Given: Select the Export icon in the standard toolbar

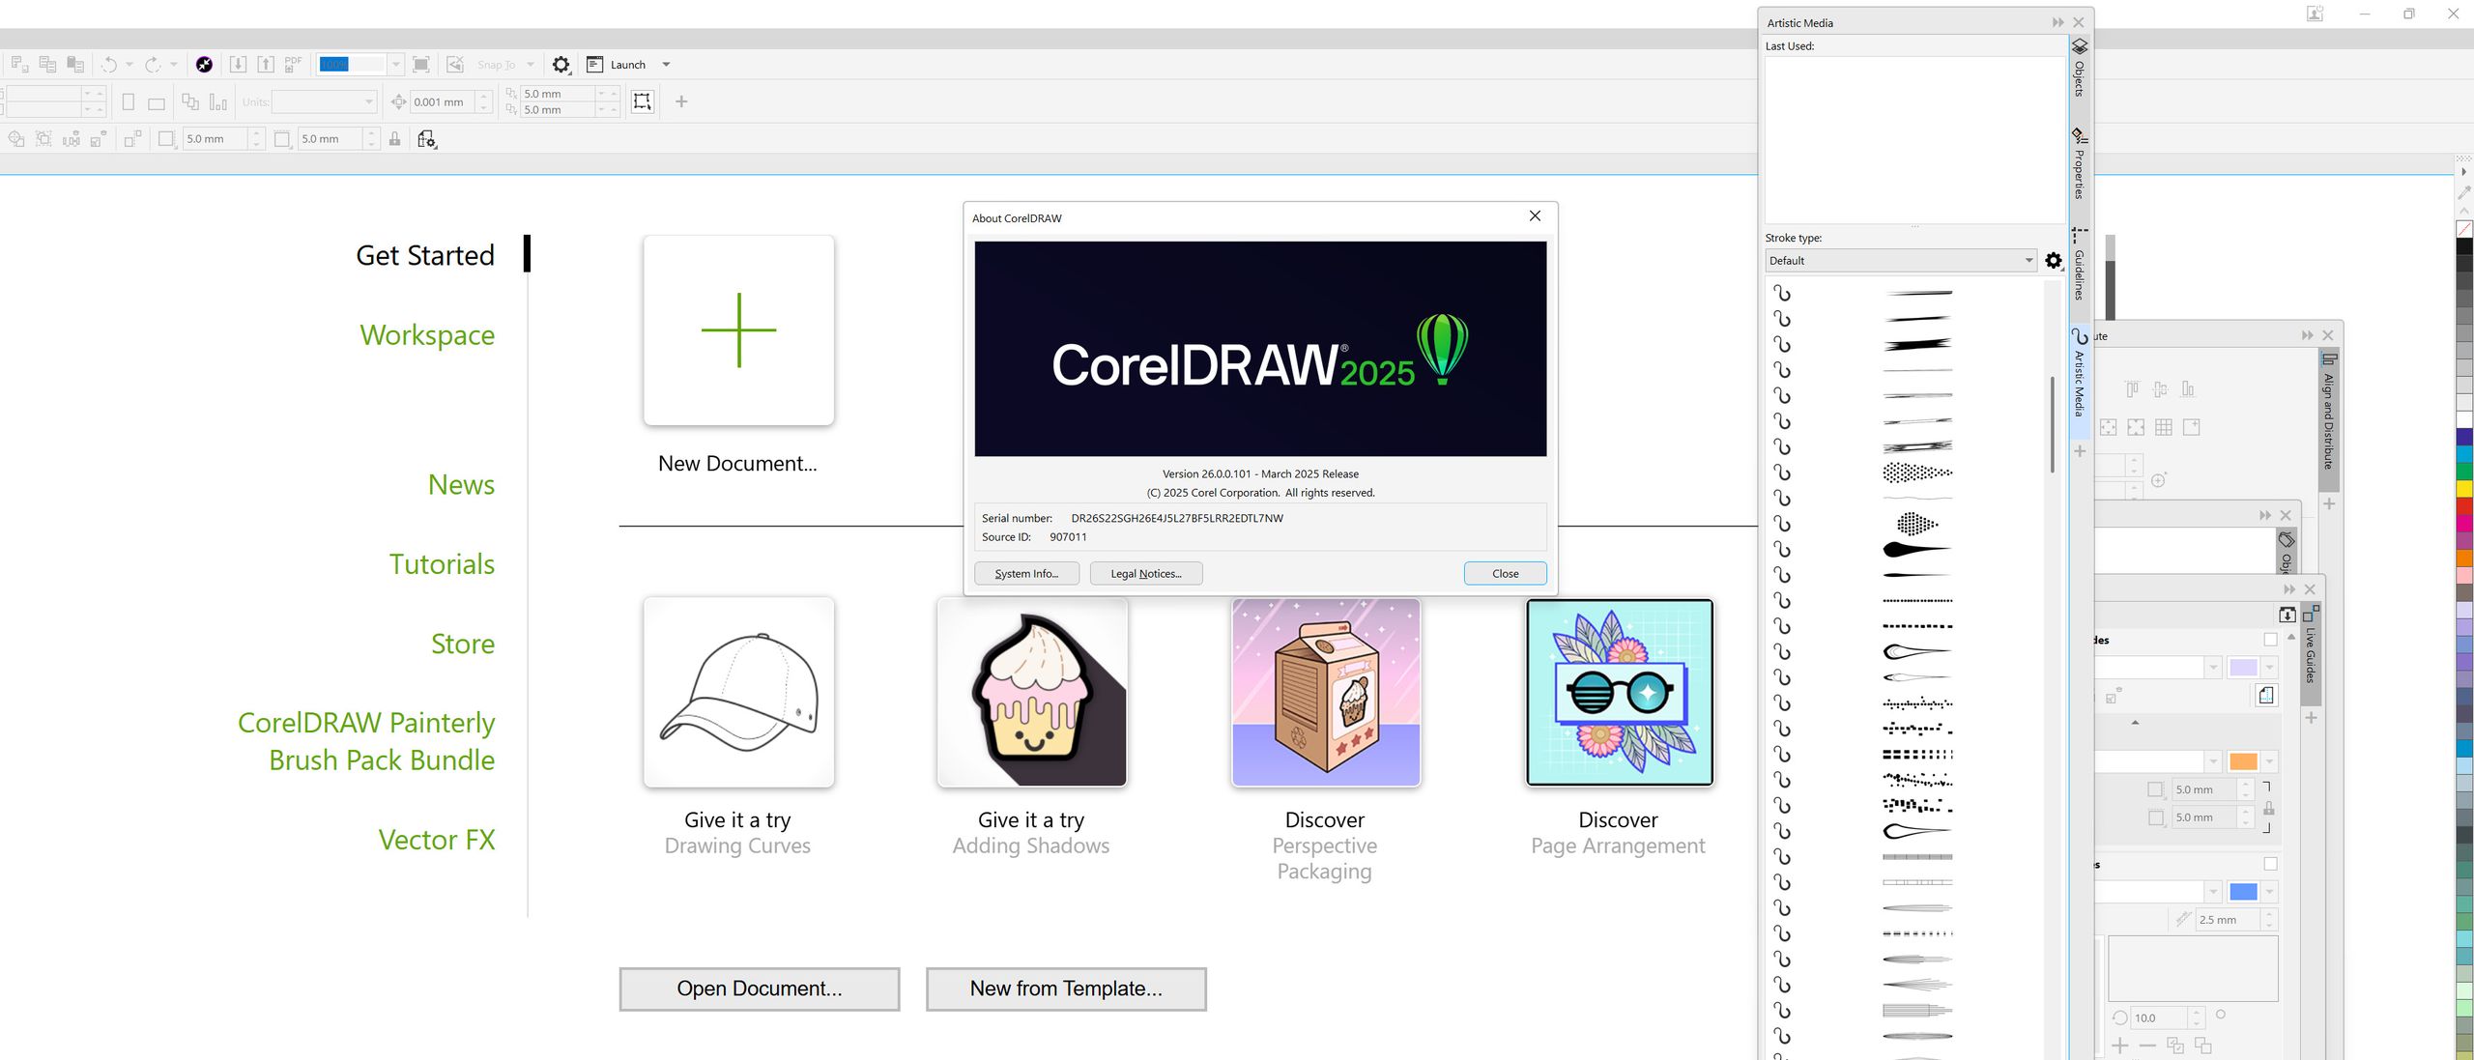Looking at the screenshot, I should 267,64.
